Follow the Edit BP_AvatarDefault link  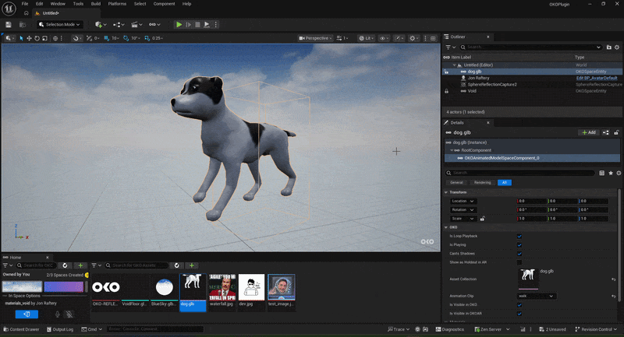tap(597, 78)
